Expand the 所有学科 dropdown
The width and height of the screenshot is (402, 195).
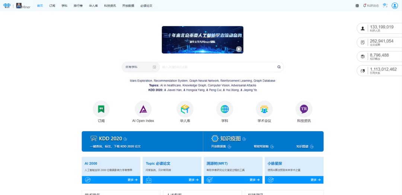[x=141, y=67]
